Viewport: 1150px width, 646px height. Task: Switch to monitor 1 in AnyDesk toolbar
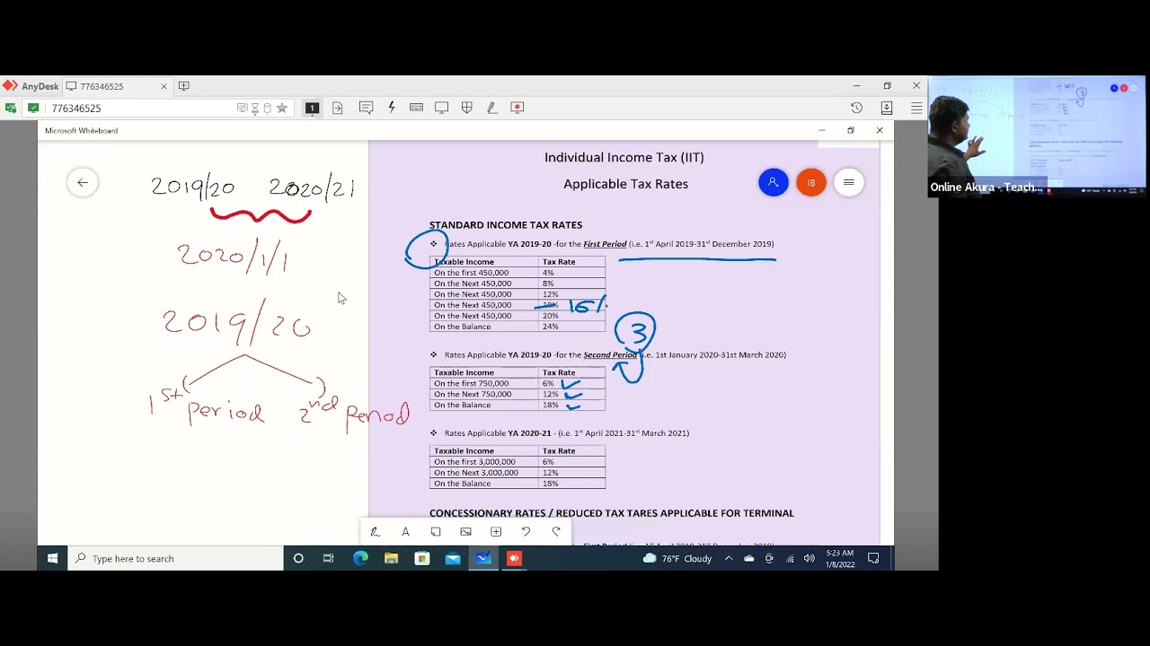tap(312, 108)
